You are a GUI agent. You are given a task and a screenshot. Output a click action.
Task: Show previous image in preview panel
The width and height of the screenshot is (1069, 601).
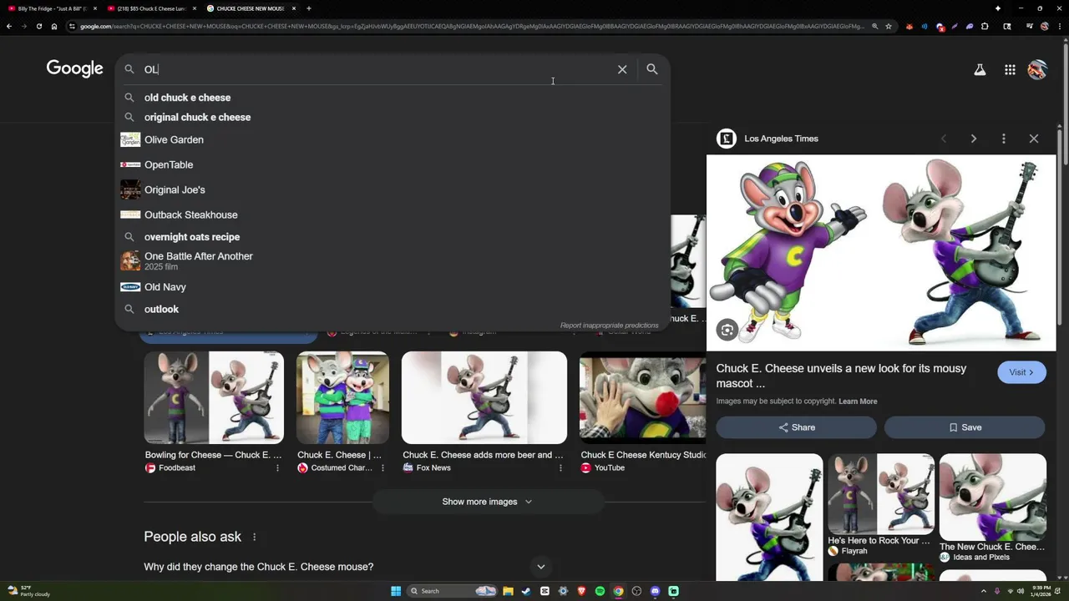coord(944,139)
